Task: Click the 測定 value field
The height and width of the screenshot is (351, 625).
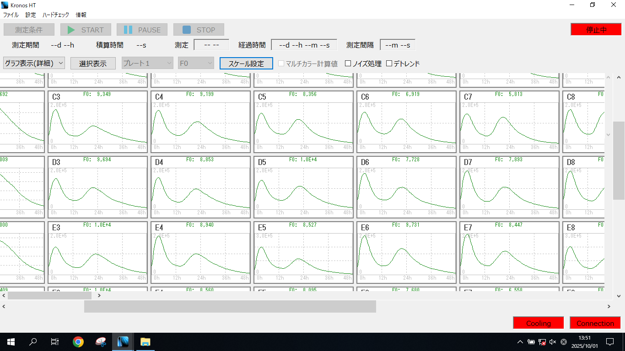Action: pos(211,45)
